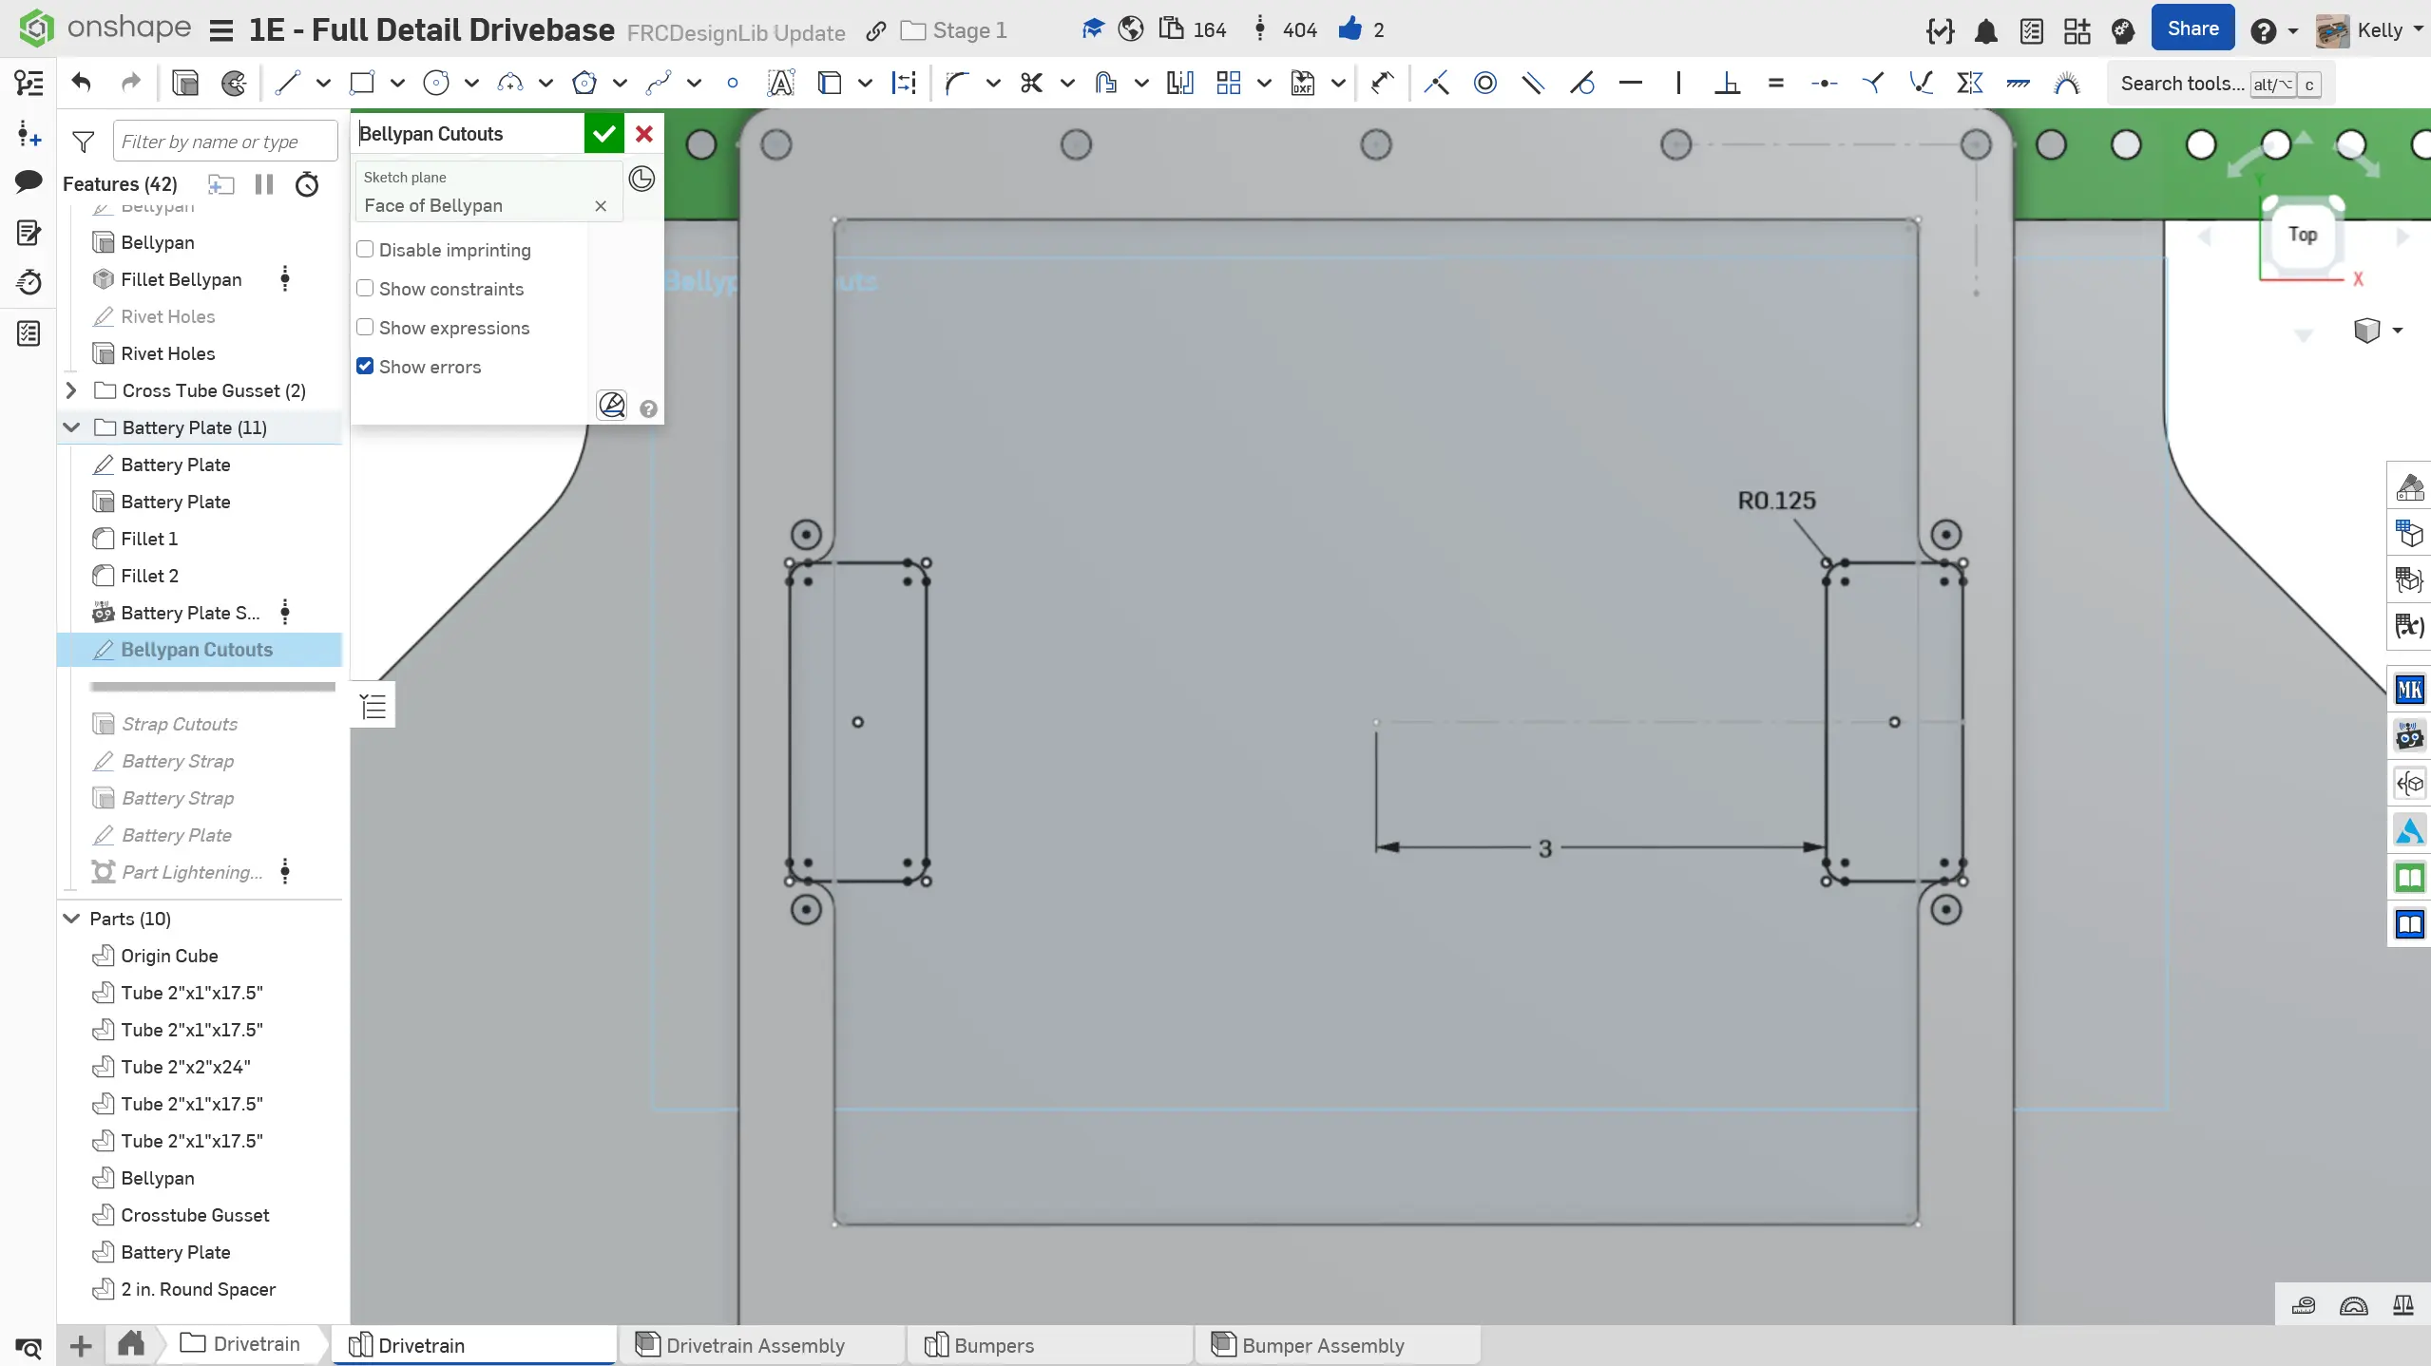Select the Sketch fillet tool

click(957, 84)
